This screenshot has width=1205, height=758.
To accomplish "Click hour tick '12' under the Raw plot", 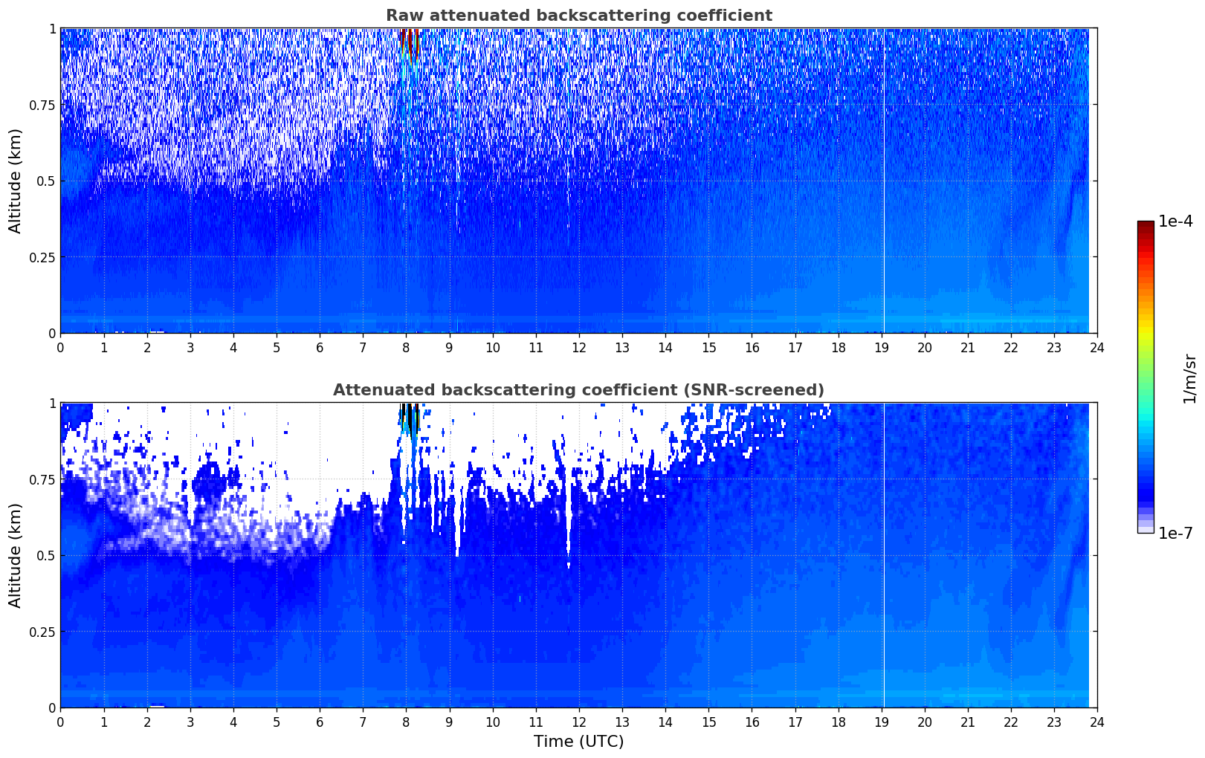I will coord(578,347).
